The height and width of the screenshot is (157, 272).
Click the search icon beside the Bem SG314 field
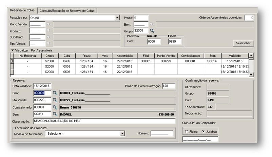tap(55, 114)
